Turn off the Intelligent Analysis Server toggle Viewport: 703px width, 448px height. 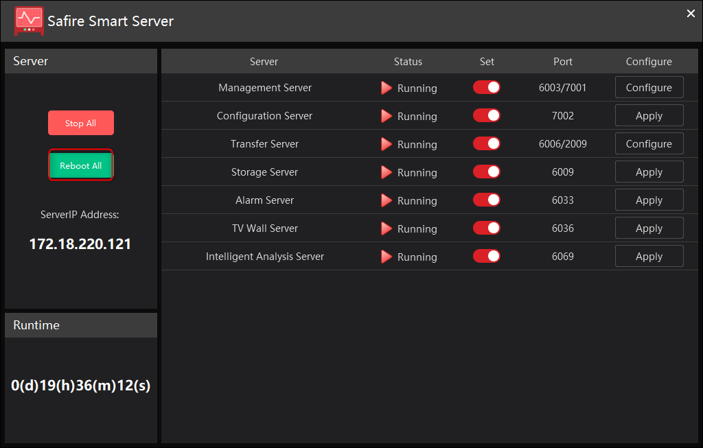coord(487,255)
